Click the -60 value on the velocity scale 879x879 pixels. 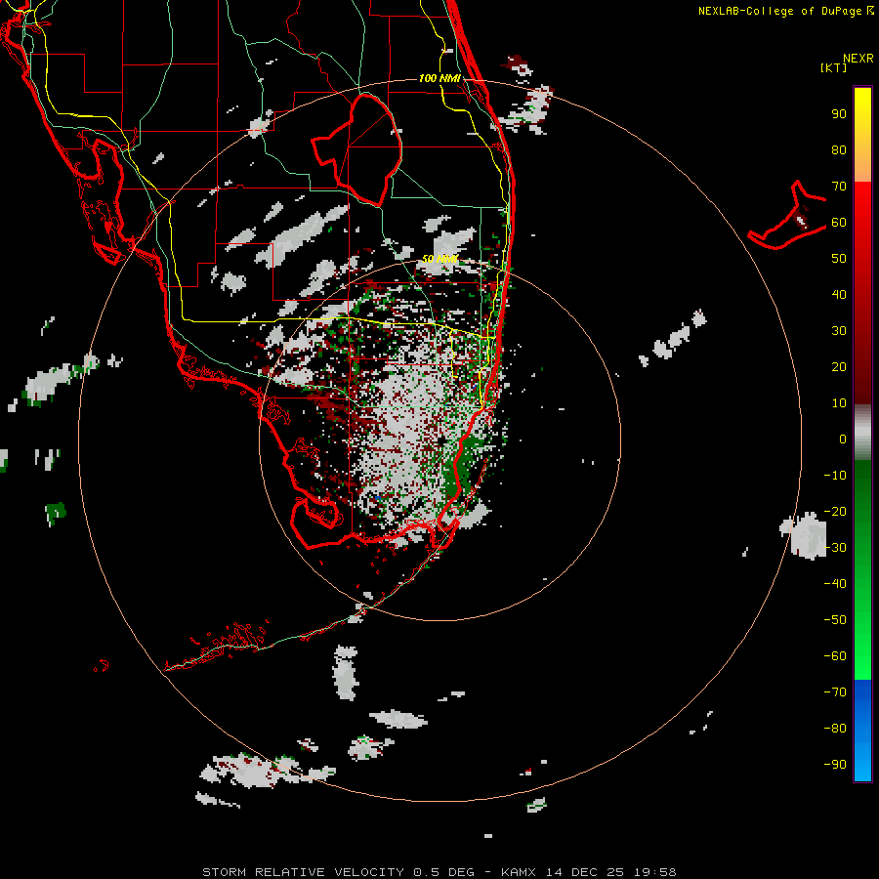pyautogui.click(x=835, y=656)
